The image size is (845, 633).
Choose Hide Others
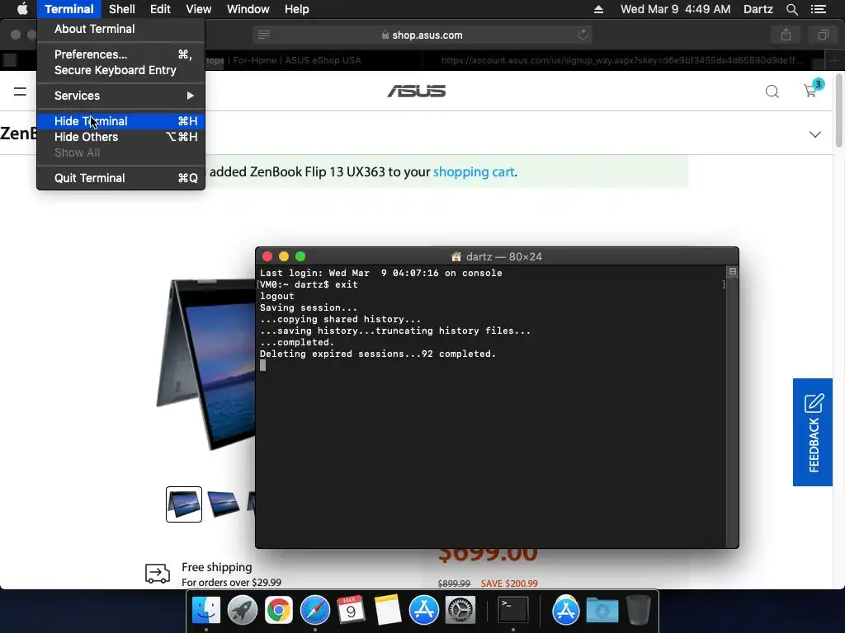[120, 137]
